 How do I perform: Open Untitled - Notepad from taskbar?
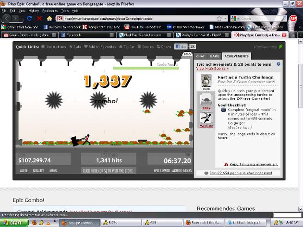tap(245, 223)
